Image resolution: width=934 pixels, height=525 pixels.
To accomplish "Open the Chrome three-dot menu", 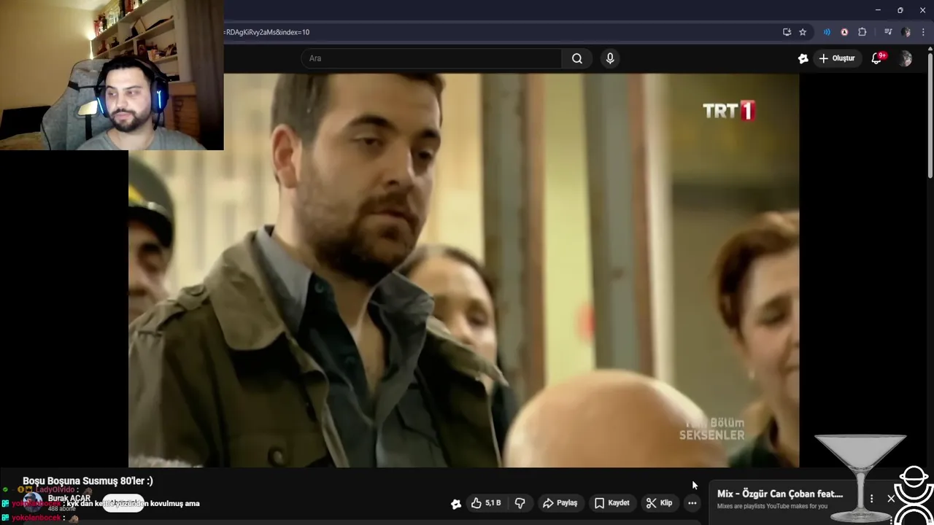I will pyautogui.click(x=923, y=32).
